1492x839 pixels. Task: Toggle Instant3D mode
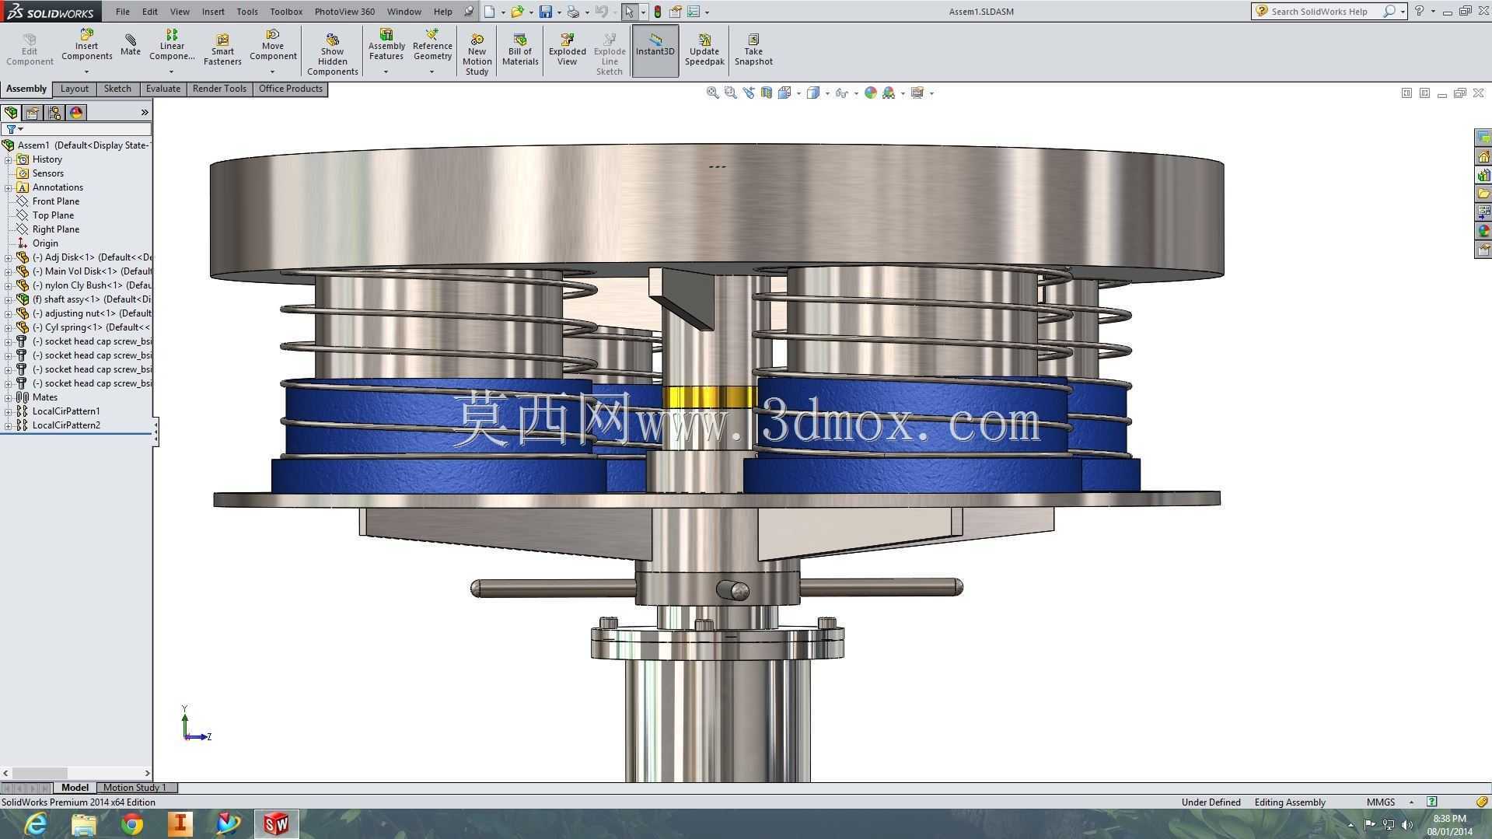tap(655, 51)
